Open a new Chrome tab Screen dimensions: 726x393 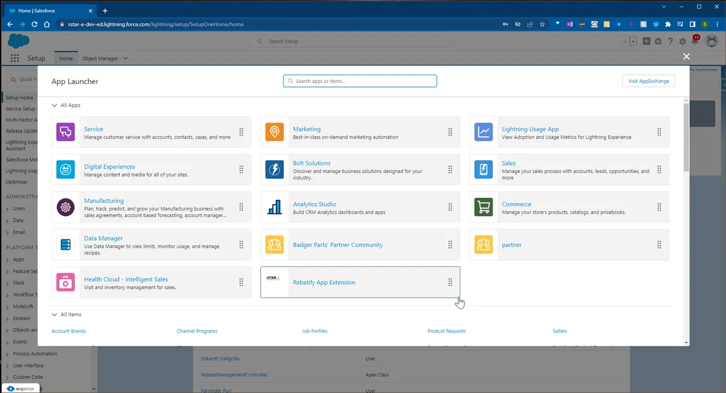[x=105, y=10]
